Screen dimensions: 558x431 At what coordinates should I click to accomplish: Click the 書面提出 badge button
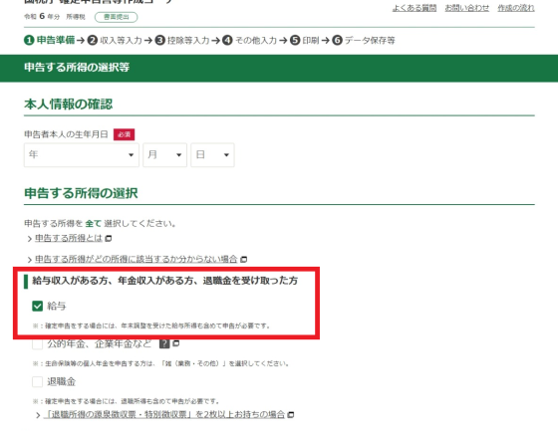116,17
